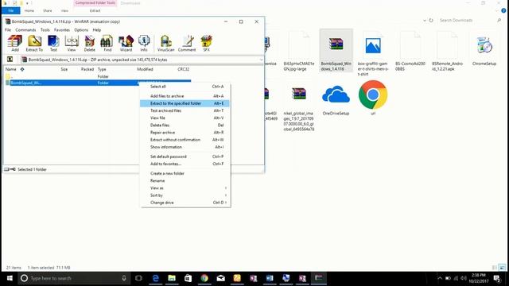Choose Extract to the specified folder
509x286 pixels.
[x=185, y=103]
